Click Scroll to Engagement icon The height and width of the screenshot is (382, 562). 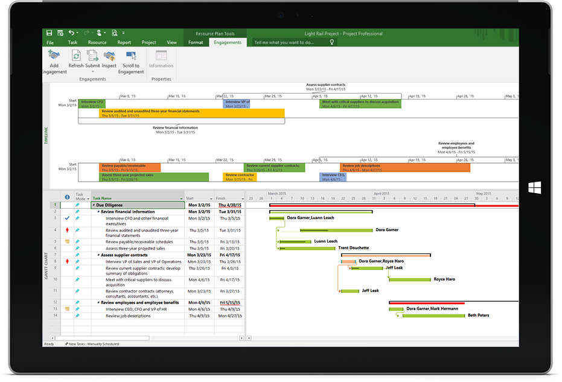131,56
